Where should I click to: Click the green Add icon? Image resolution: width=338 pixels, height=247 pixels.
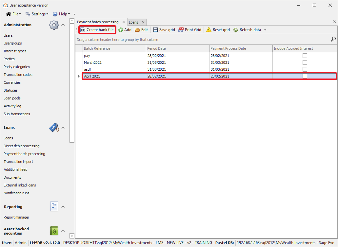pos(121,30)
